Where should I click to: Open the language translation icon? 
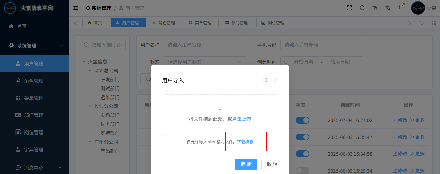388,8
